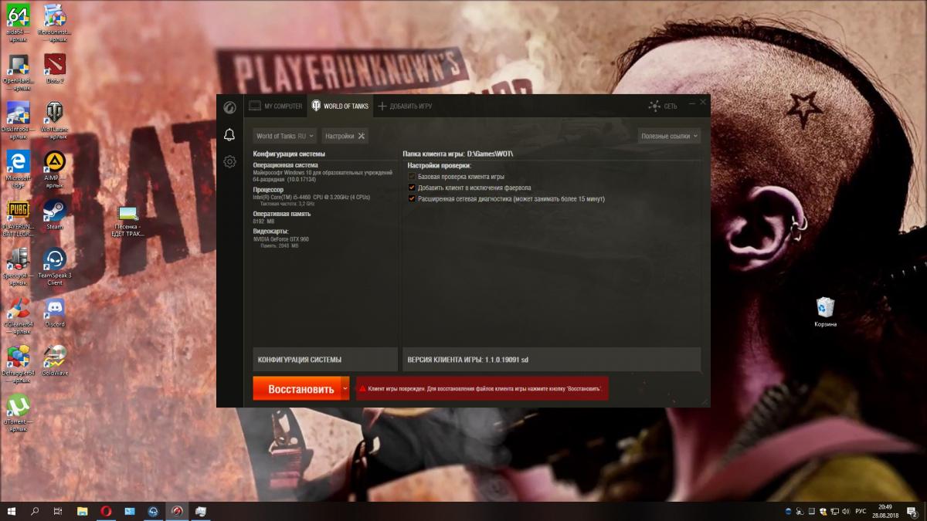Screen dimensions: 927x521
Task: Open Корзина recycle bin on desktop
Action: pos(825,312)
